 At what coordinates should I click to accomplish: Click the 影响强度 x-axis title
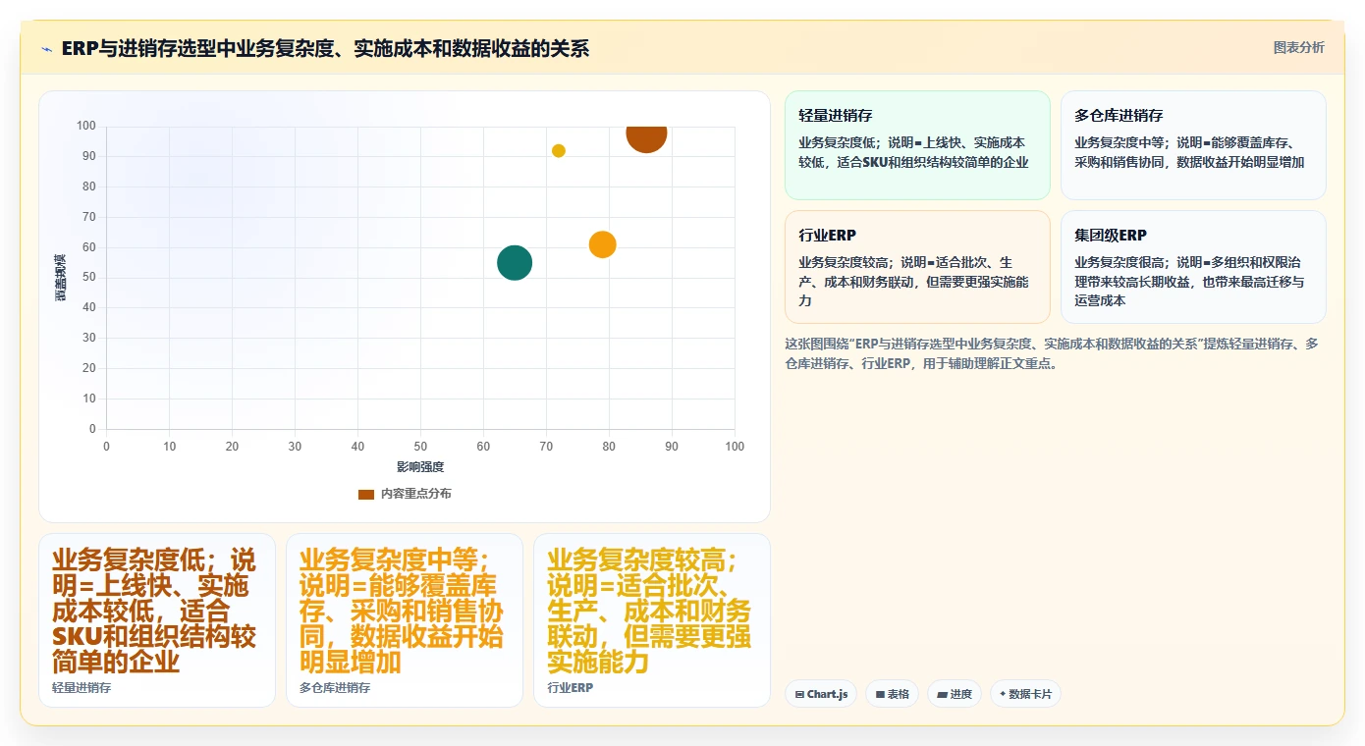click(420, 466)
